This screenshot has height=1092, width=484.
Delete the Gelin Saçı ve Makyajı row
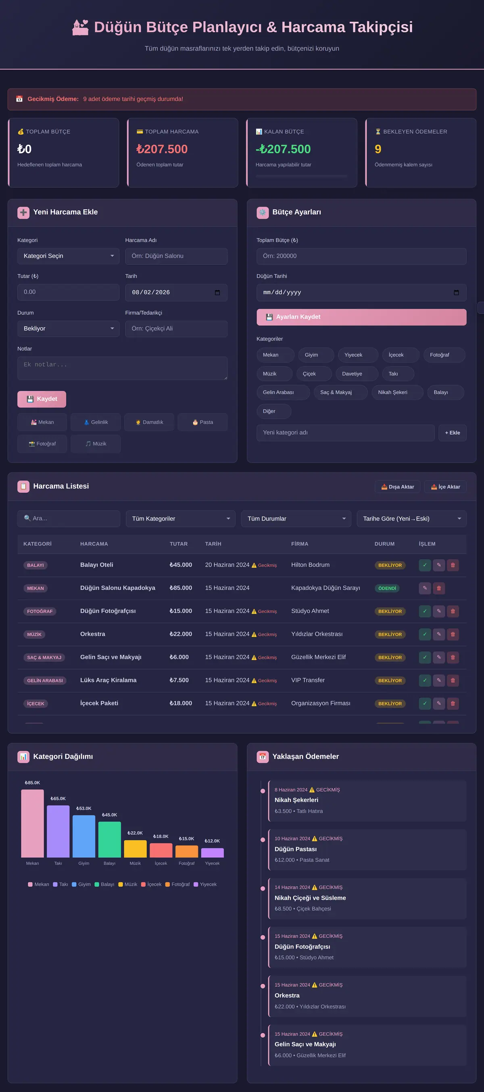(453, 657)
